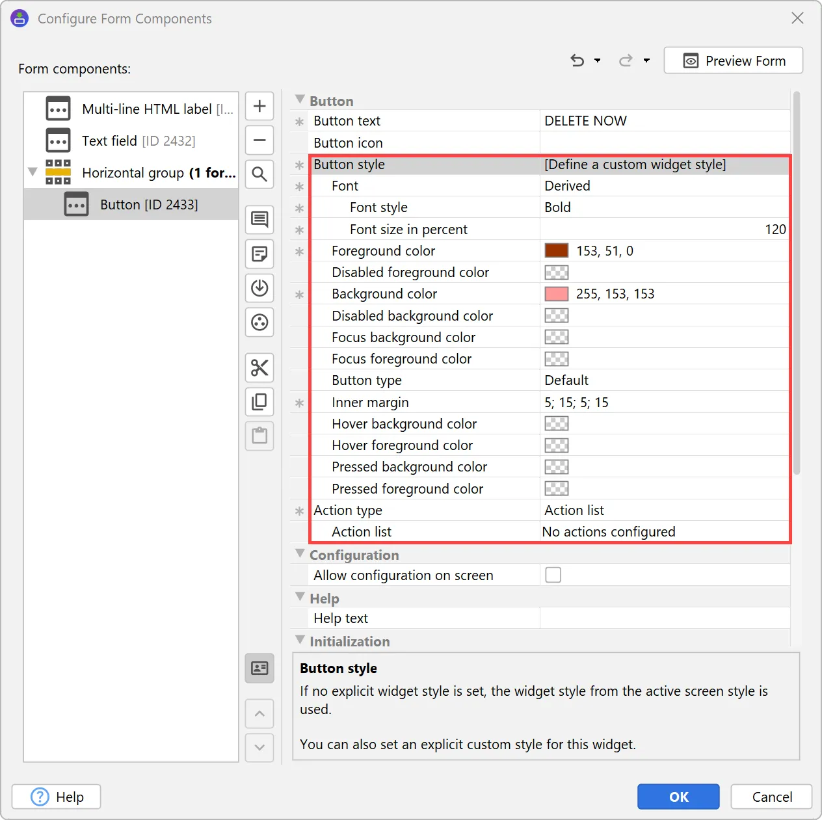Click the Disabled foreground color checkered swatch

pyautogui.click(x=556, y=272)
